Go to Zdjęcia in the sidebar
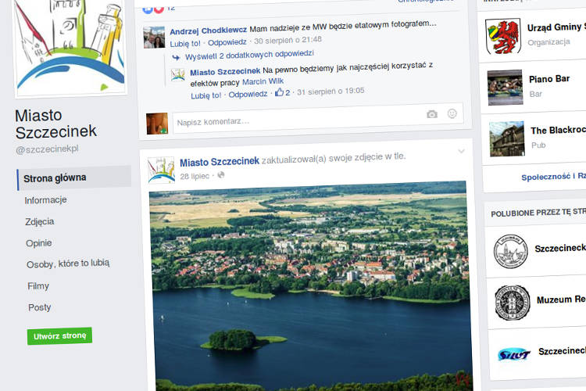Screen dimensions: 586x391 40,221
